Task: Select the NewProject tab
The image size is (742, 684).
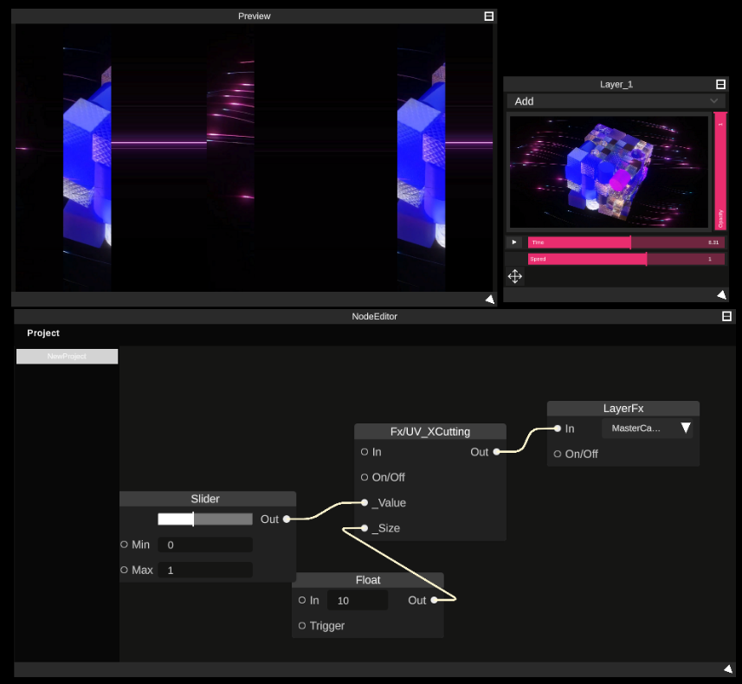Action: tap(67, 356)
